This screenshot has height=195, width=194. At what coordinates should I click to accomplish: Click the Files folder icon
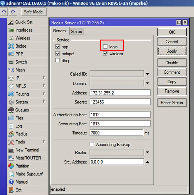point(11,118)
